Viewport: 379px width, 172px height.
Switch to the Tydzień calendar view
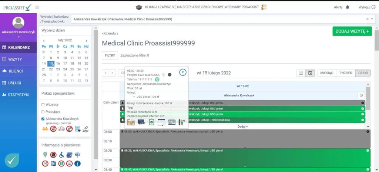tap(346, 73)
